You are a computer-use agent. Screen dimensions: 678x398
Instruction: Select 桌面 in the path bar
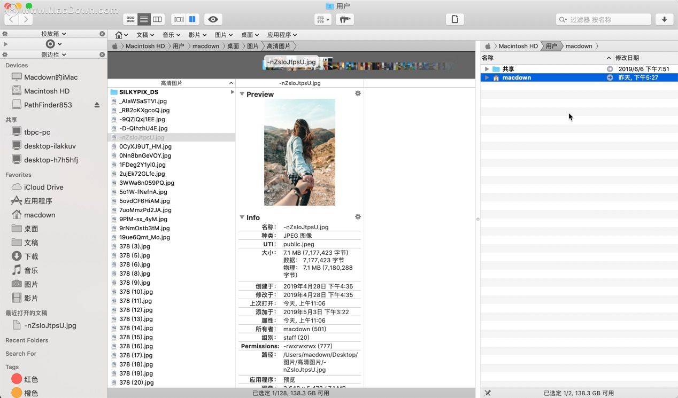tap(233, 46)
